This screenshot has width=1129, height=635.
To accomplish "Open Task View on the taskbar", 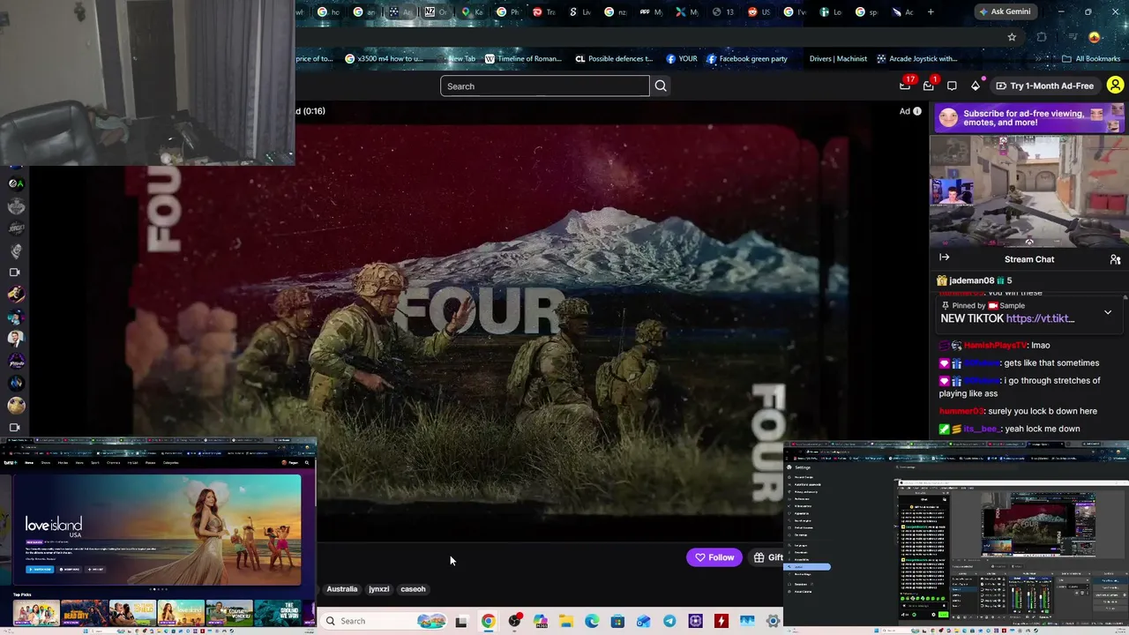I will [x=460, y=621].
